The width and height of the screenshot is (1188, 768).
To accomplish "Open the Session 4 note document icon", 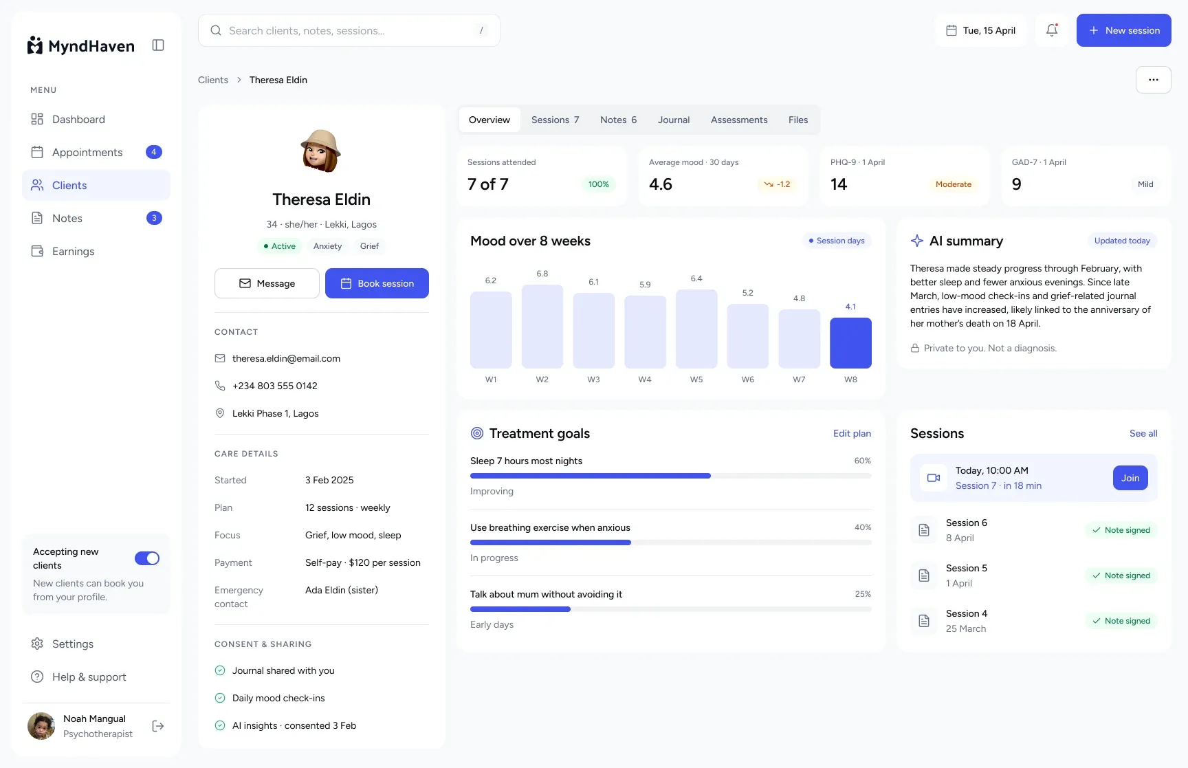I will click(924, 621).
